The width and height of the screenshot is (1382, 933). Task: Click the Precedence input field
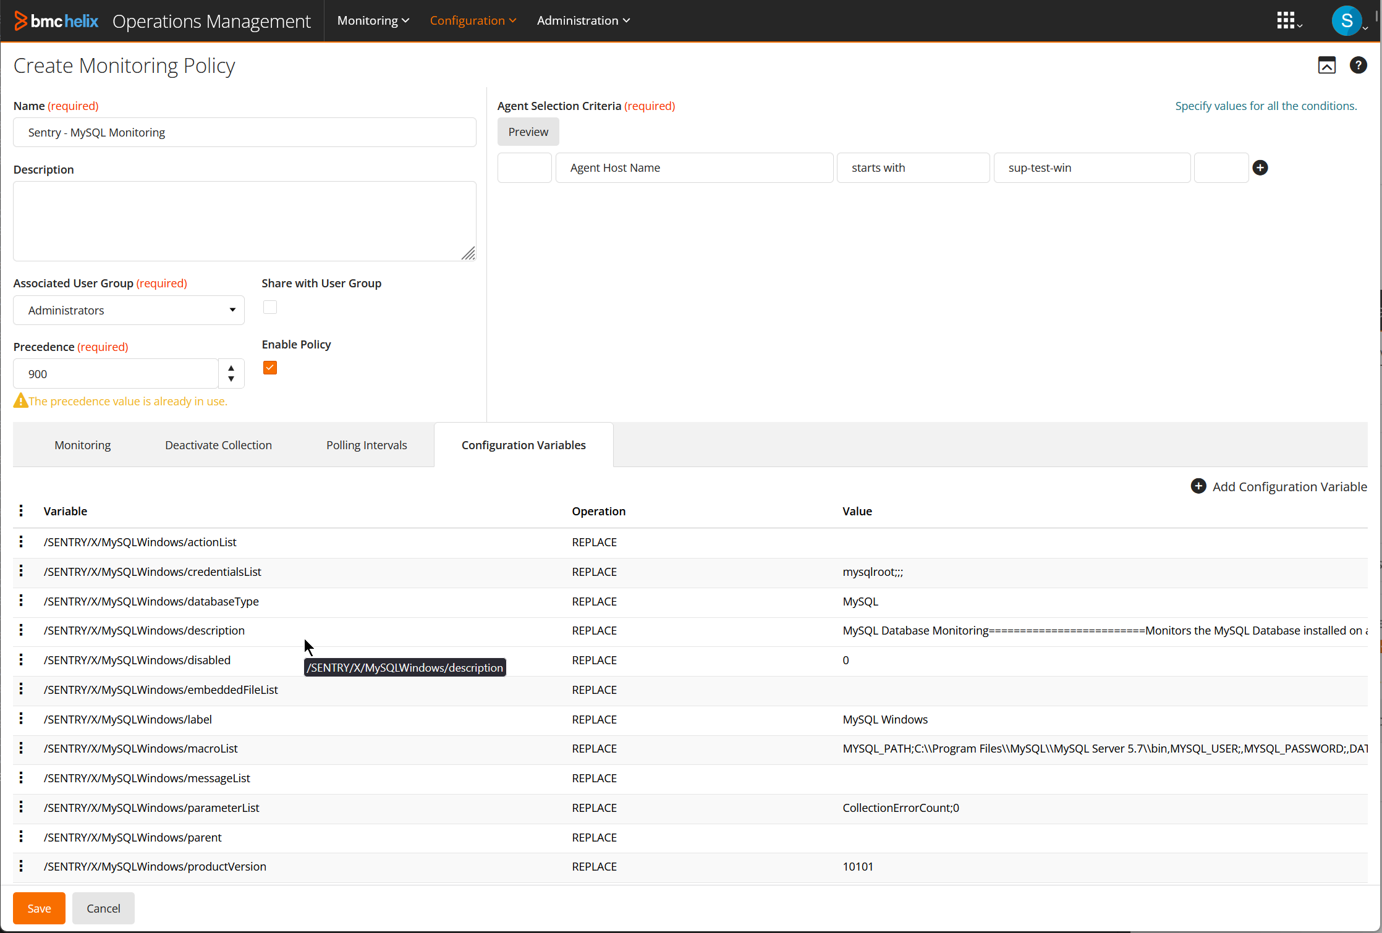pyautogui.click(x=119, y=374)
